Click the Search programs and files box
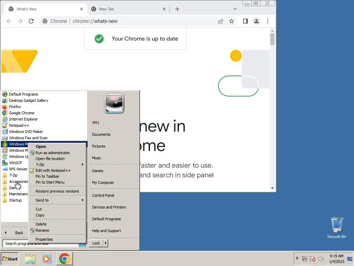The width and height of the screenshot is (354, 266). coord(44,243)
